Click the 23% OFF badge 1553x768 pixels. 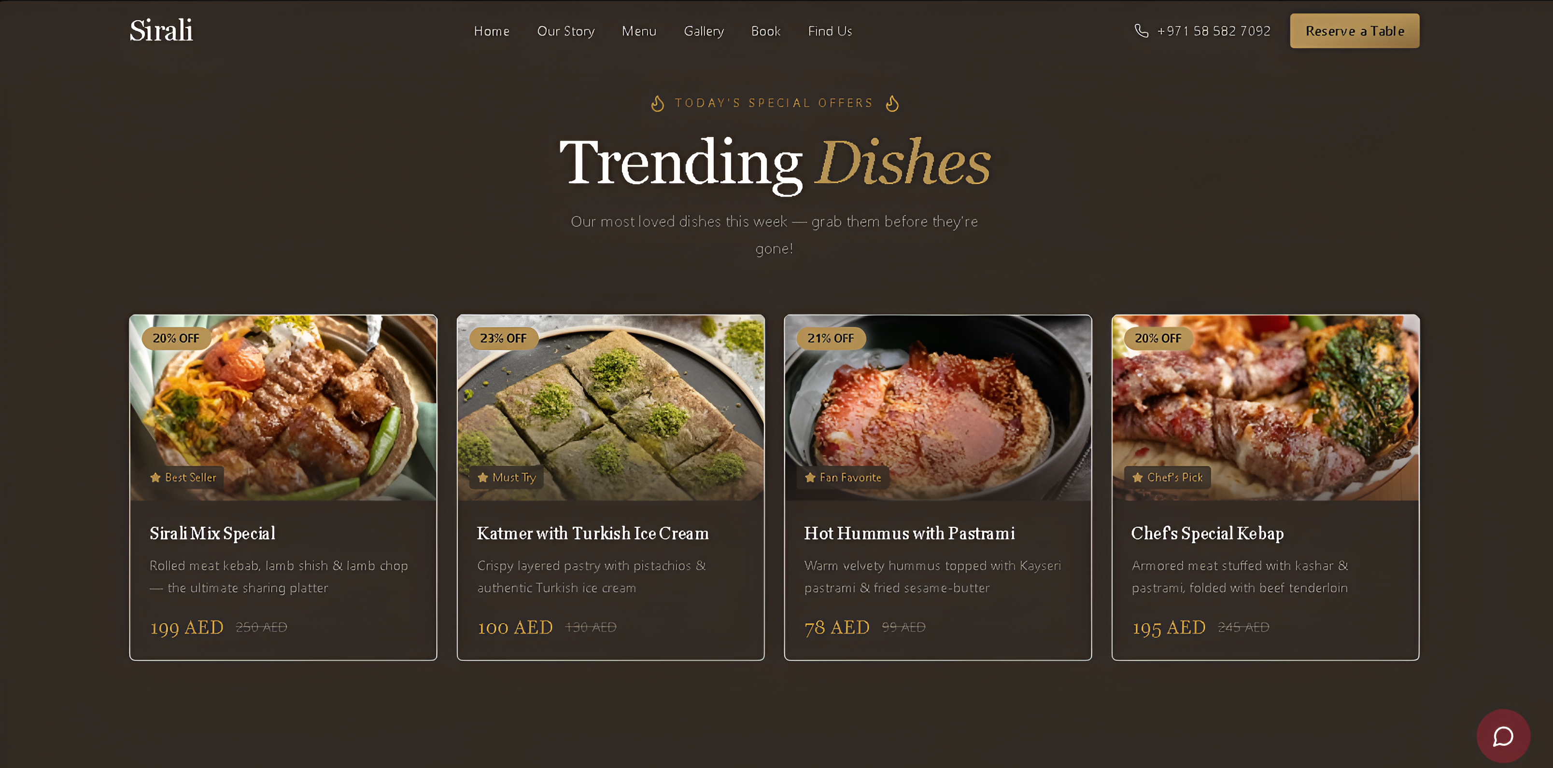pos(503,339)
